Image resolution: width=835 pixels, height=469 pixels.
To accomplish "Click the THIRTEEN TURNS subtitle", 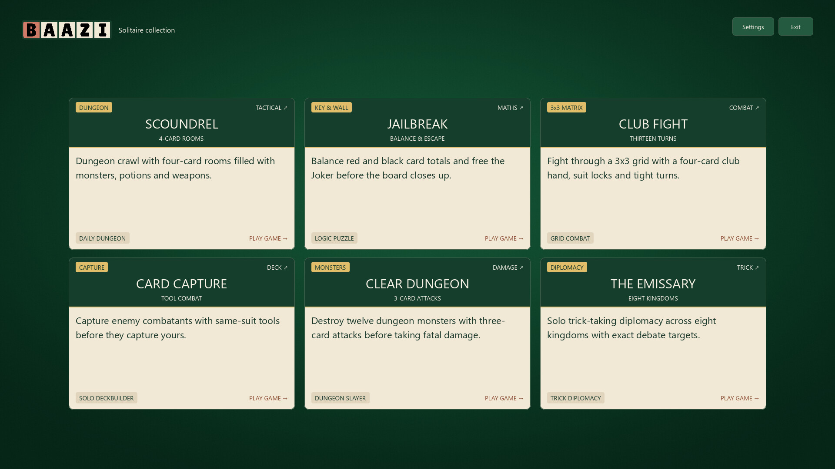I will (653, 139).
